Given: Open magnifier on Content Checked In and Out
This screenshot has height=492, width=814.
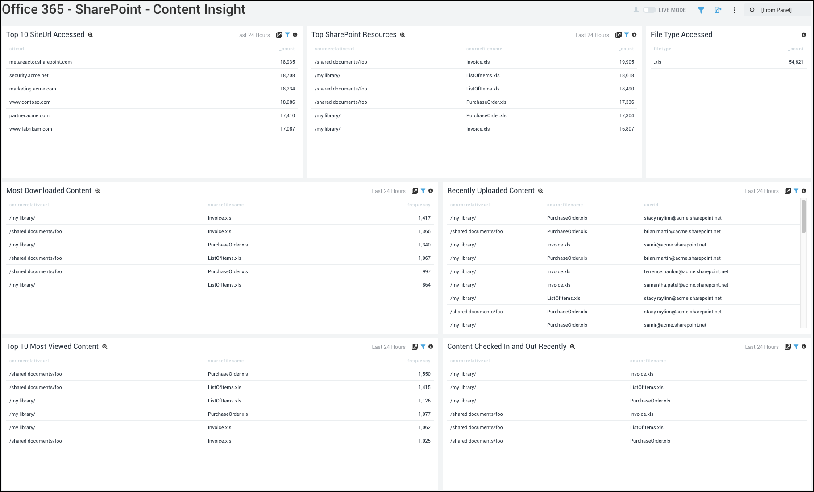Looking at the screenshot, I should coord(573,346).
